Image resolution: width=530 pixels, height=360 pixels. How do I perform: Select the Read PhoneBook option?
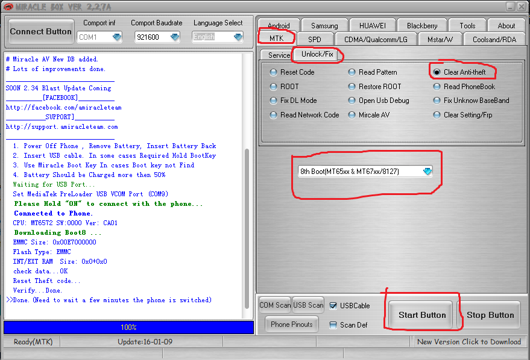(437, 87)
